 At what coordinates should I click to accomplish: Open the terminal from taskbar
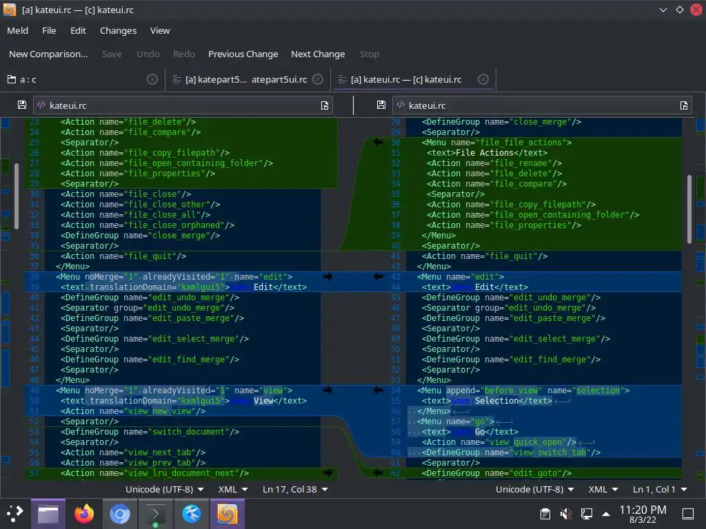[x=155, y=514]
